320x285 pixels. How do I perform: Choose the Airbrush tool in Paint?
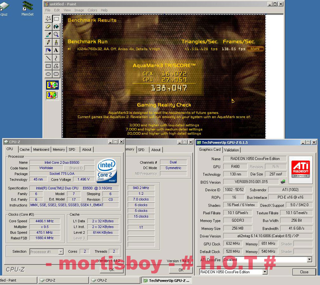point(48,50)
